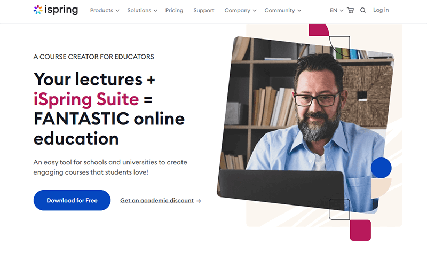Open the Company dropdown arrow

tap(255, 11)
